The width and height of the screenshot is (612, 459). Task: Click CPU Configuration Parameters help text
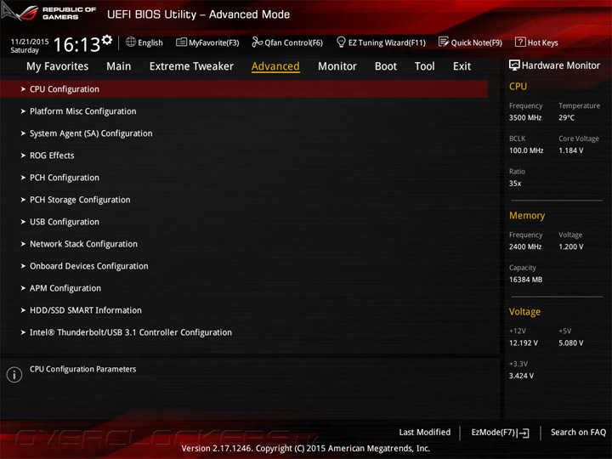[x=83, y=369]
